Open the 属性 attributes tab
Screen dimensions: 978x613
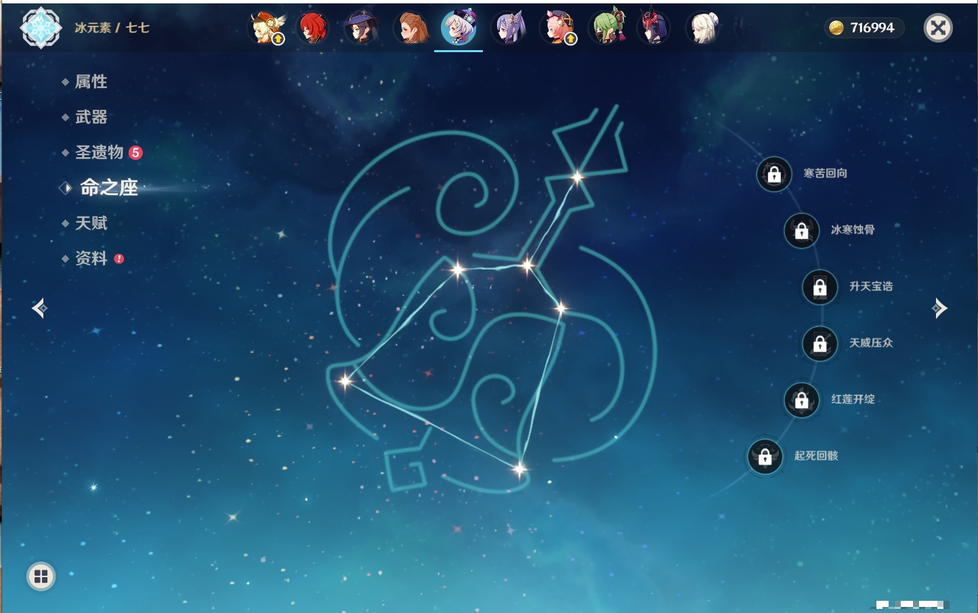[91, 82]
